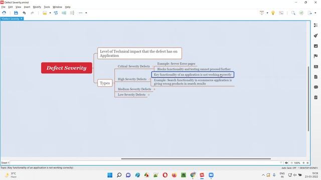
Task: Click the Auto Save: OFF status text
Action: click(289, 168)
